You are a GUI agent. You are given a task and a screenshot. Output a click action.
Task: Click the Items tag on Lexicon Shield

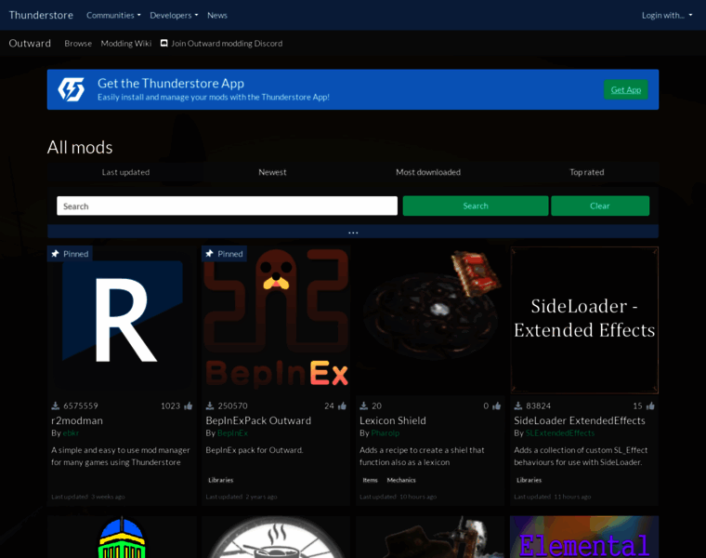370,481
